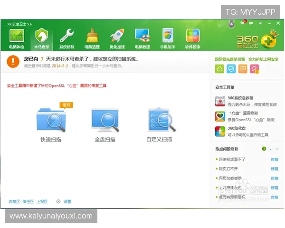Switch to hot issues page 2
Screen dimensions: 285x228
[270, 149]
